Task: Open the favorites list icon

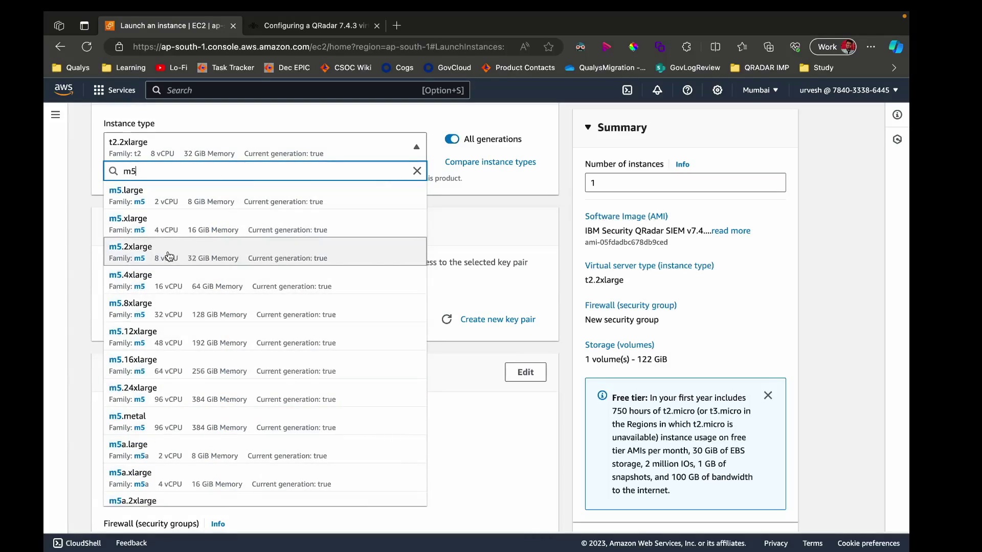Action: [x=742, y=47]
